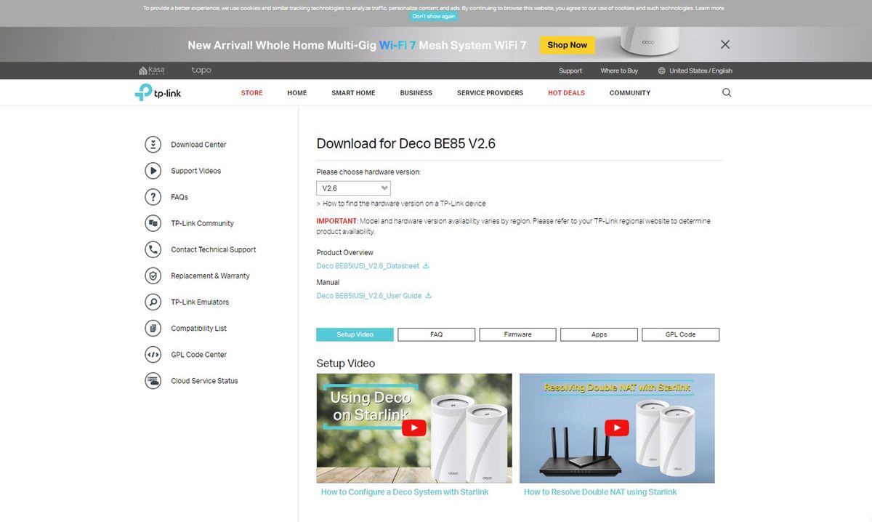Open the FAQs question mark icon

(x=153, y=197)
